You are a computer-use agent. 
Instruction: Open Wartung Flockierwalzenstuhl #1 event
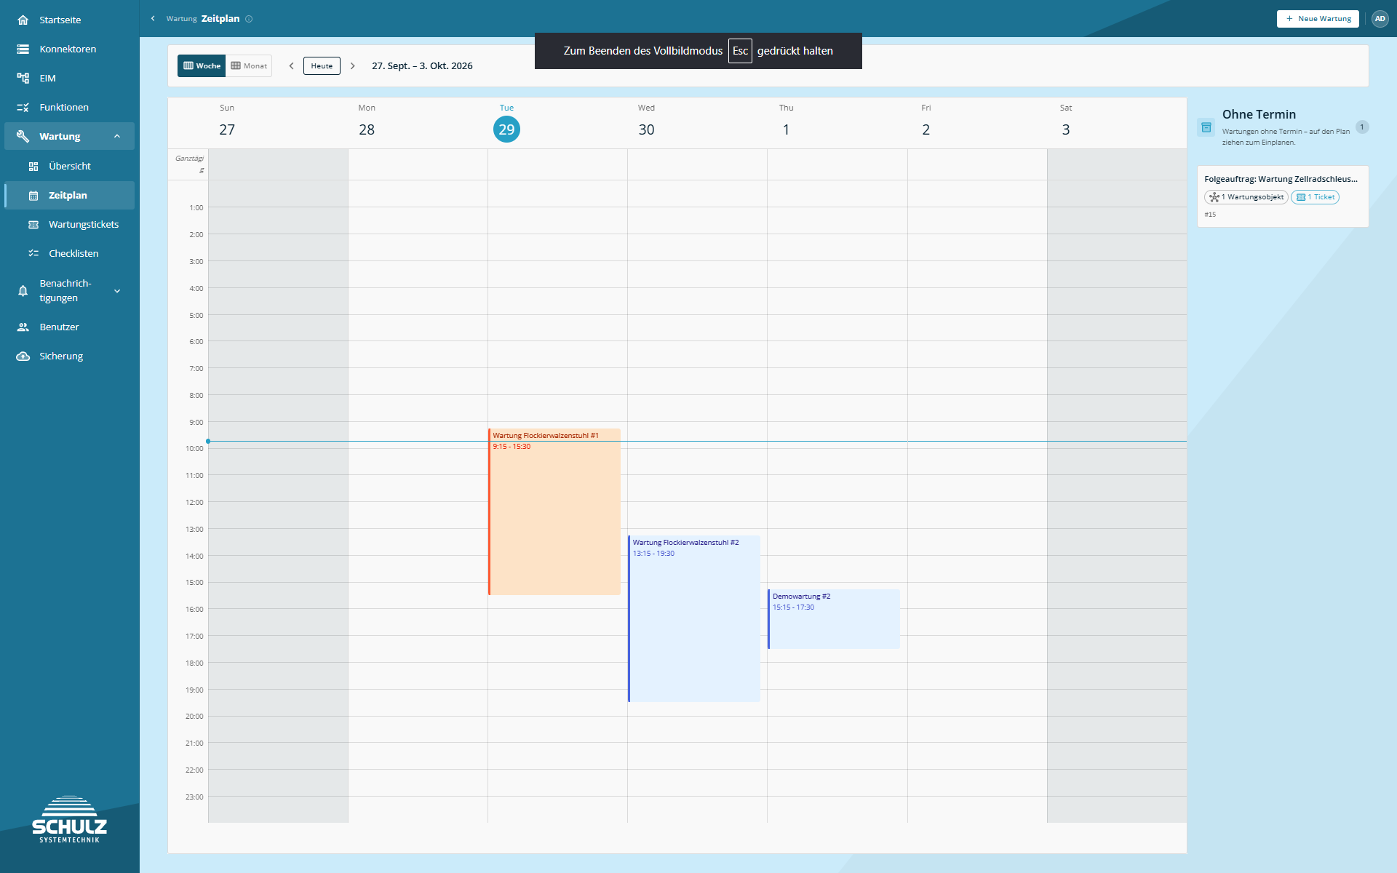(554, 511)
